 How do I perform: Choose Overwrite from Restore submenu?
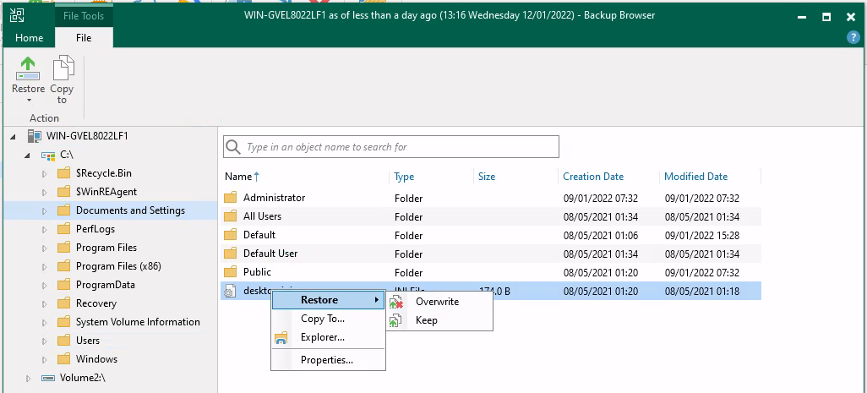pyautogui.click(x=438, y=302)
